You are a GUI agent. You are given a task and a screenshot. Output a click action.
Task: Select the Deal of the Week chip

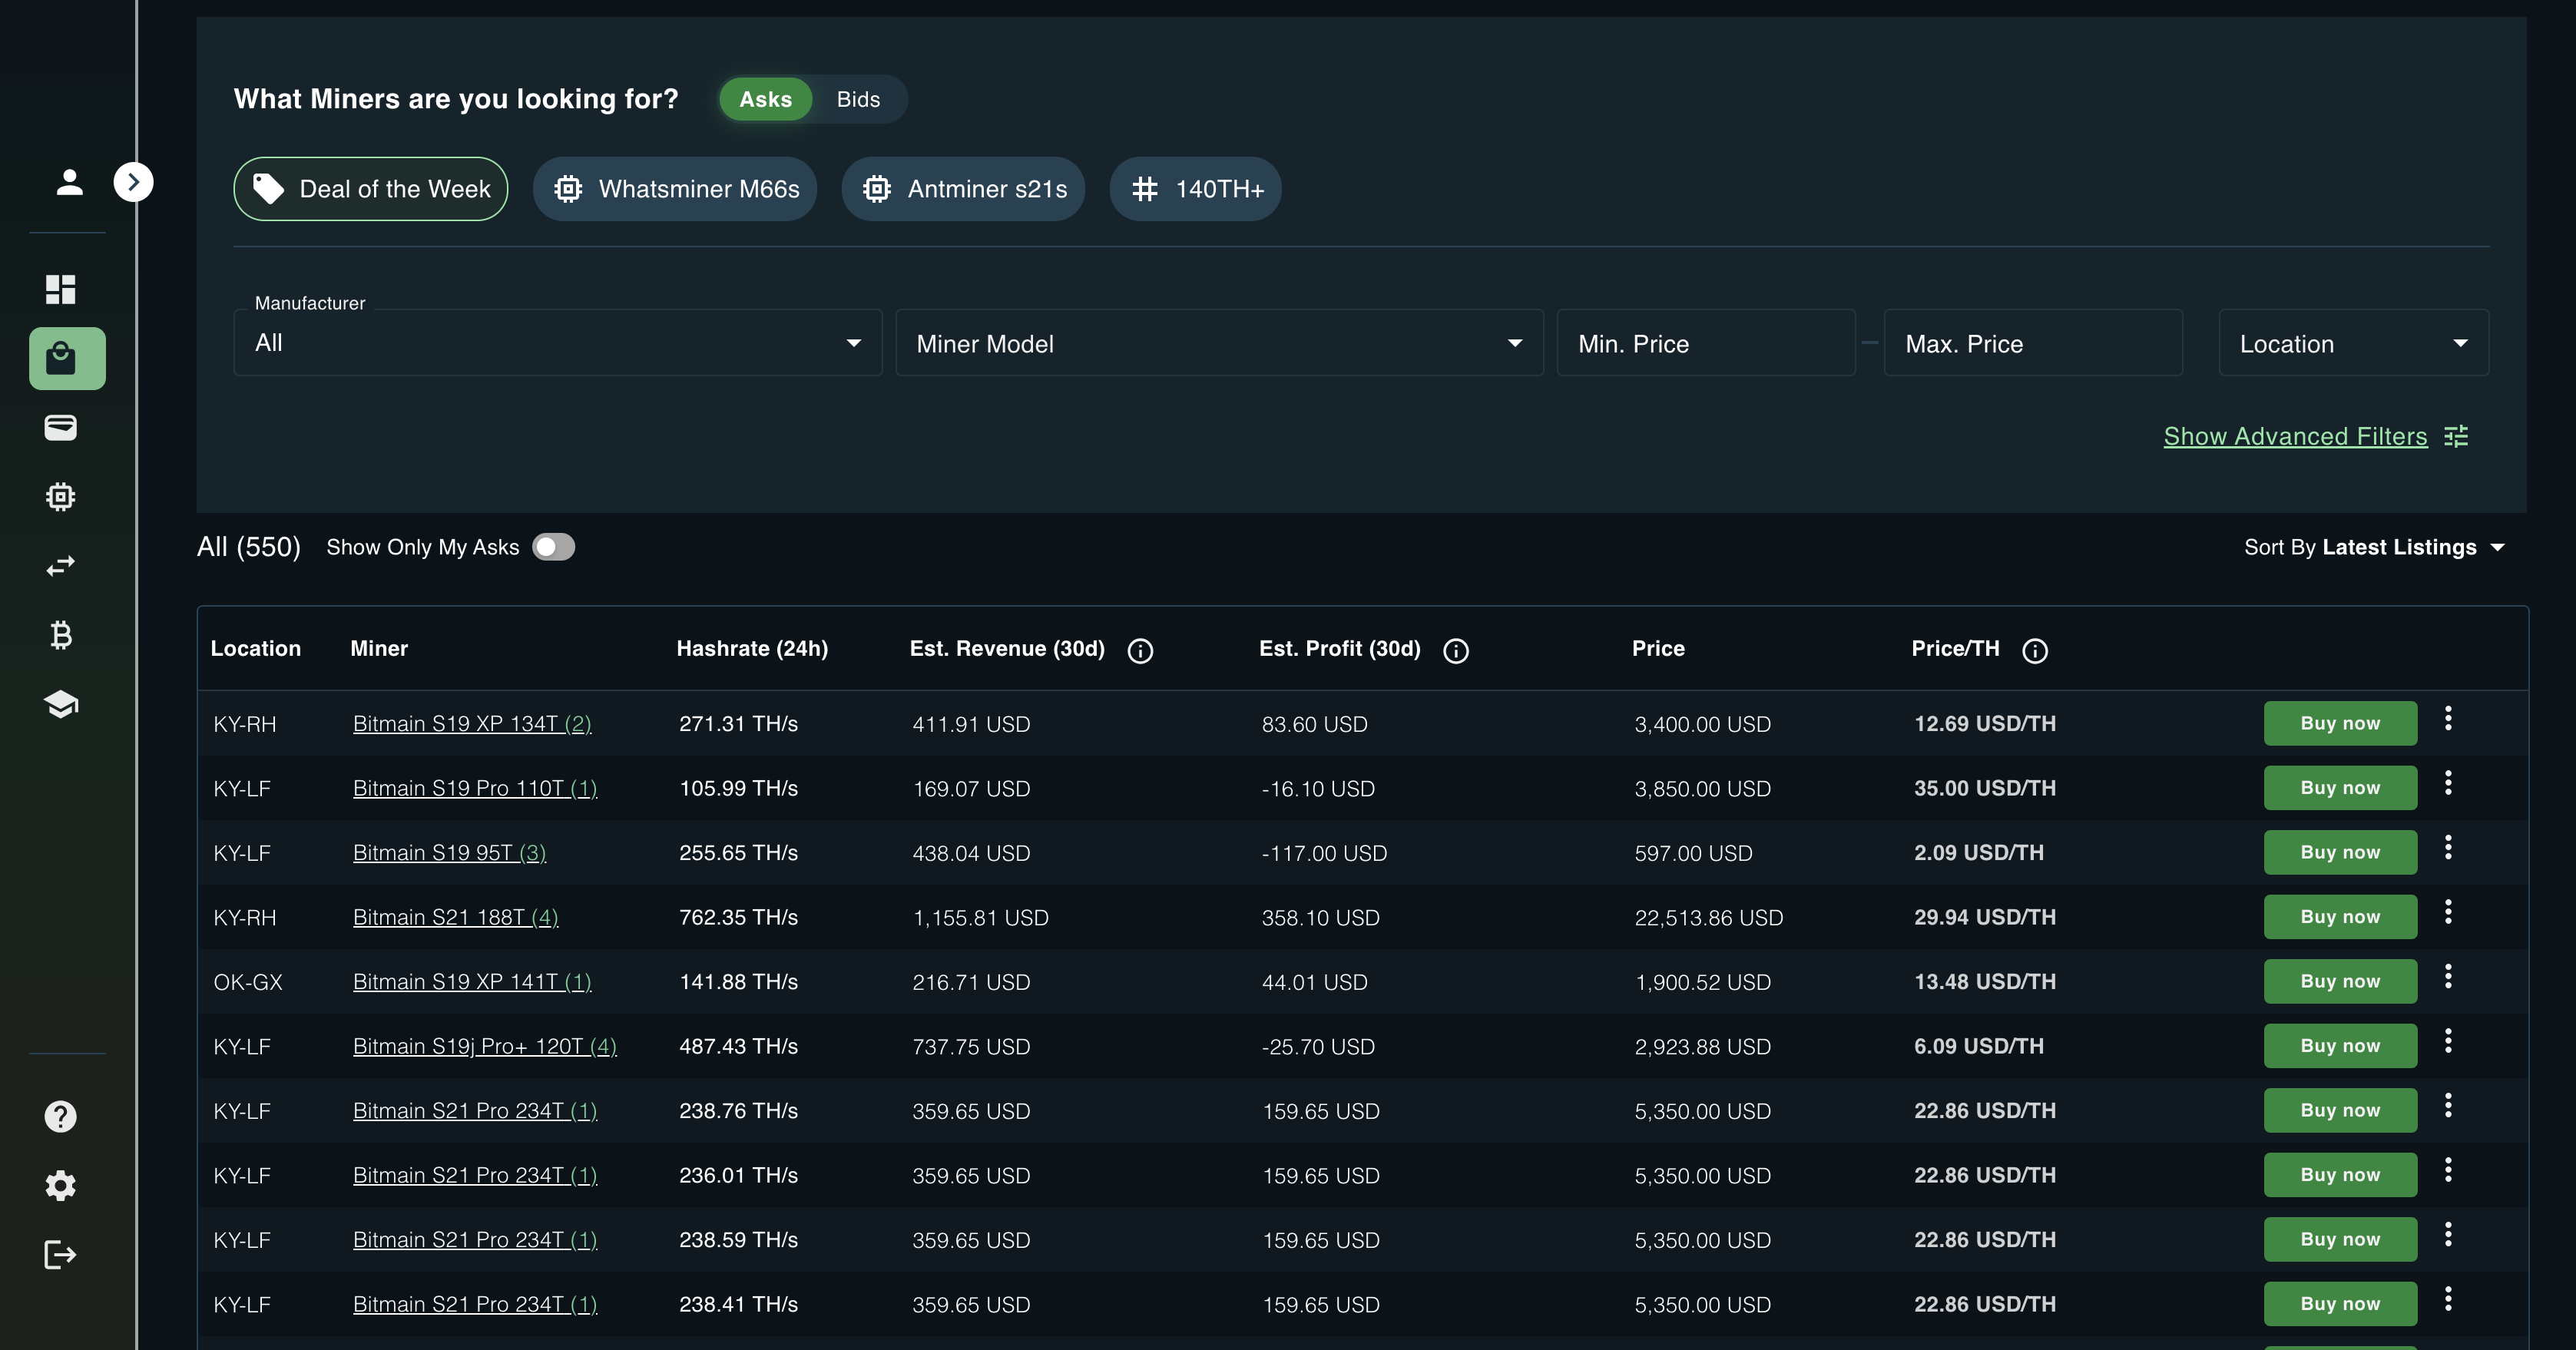[x=371, y=189]
